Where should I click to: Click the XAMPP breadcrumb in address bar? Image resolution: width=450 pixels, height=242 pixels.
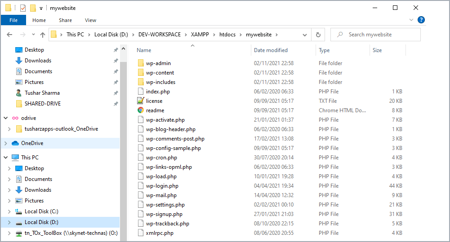pyautogui.click(x=201, y=35)
